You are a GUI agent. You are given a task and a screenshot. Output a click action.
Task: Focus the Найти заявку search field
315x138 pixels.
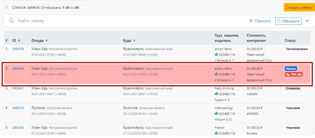coord(129,21)
